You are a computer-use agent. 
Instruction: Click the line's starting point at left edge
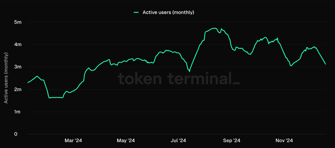click(x=28, y=82)
